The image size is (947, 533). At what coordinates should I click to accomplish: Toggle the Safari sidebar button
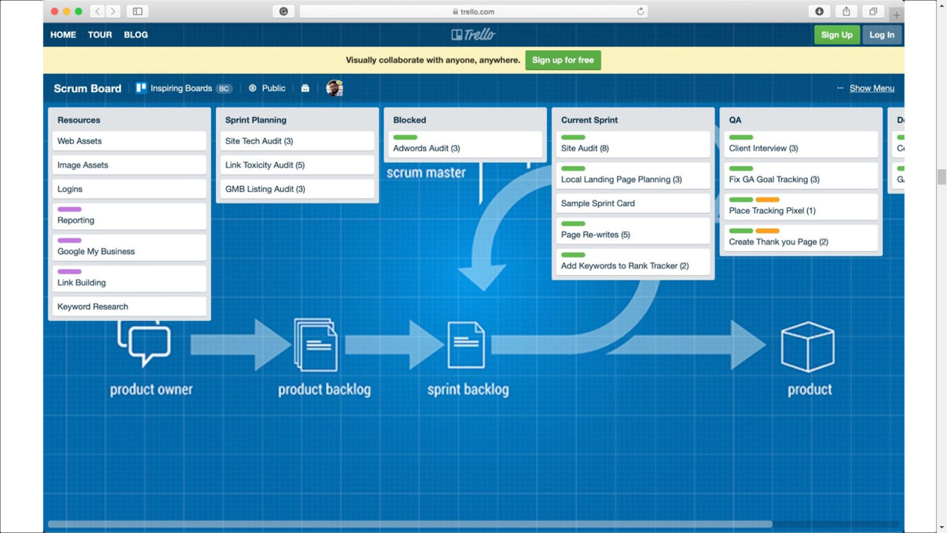[137, 11]
